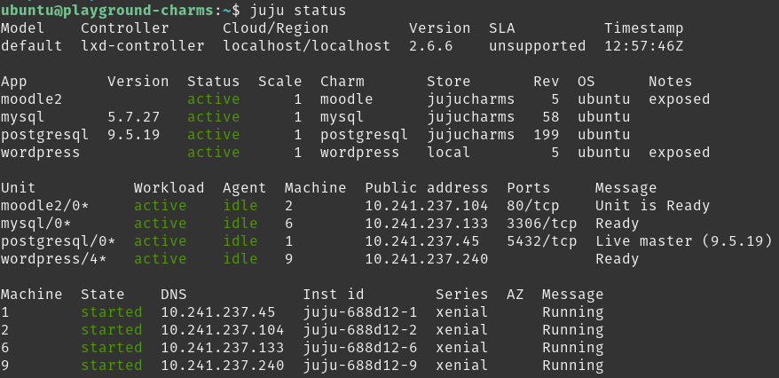Click the 'juju status' command text
The image size is (779, 378).
click(x=297, y=11)
